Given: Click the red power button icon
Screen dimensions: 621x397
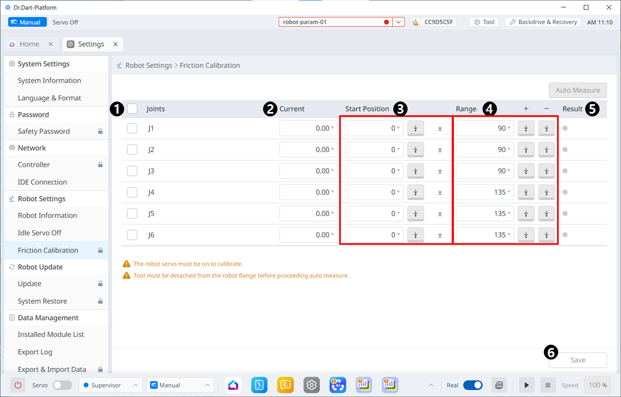Looking at the screenshot, I should pos(18,385).
